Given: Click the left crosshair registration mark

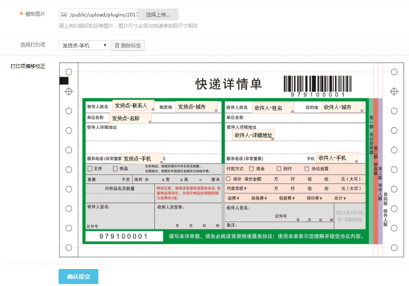Looking at the screenshot, I should tap(69, 91).
